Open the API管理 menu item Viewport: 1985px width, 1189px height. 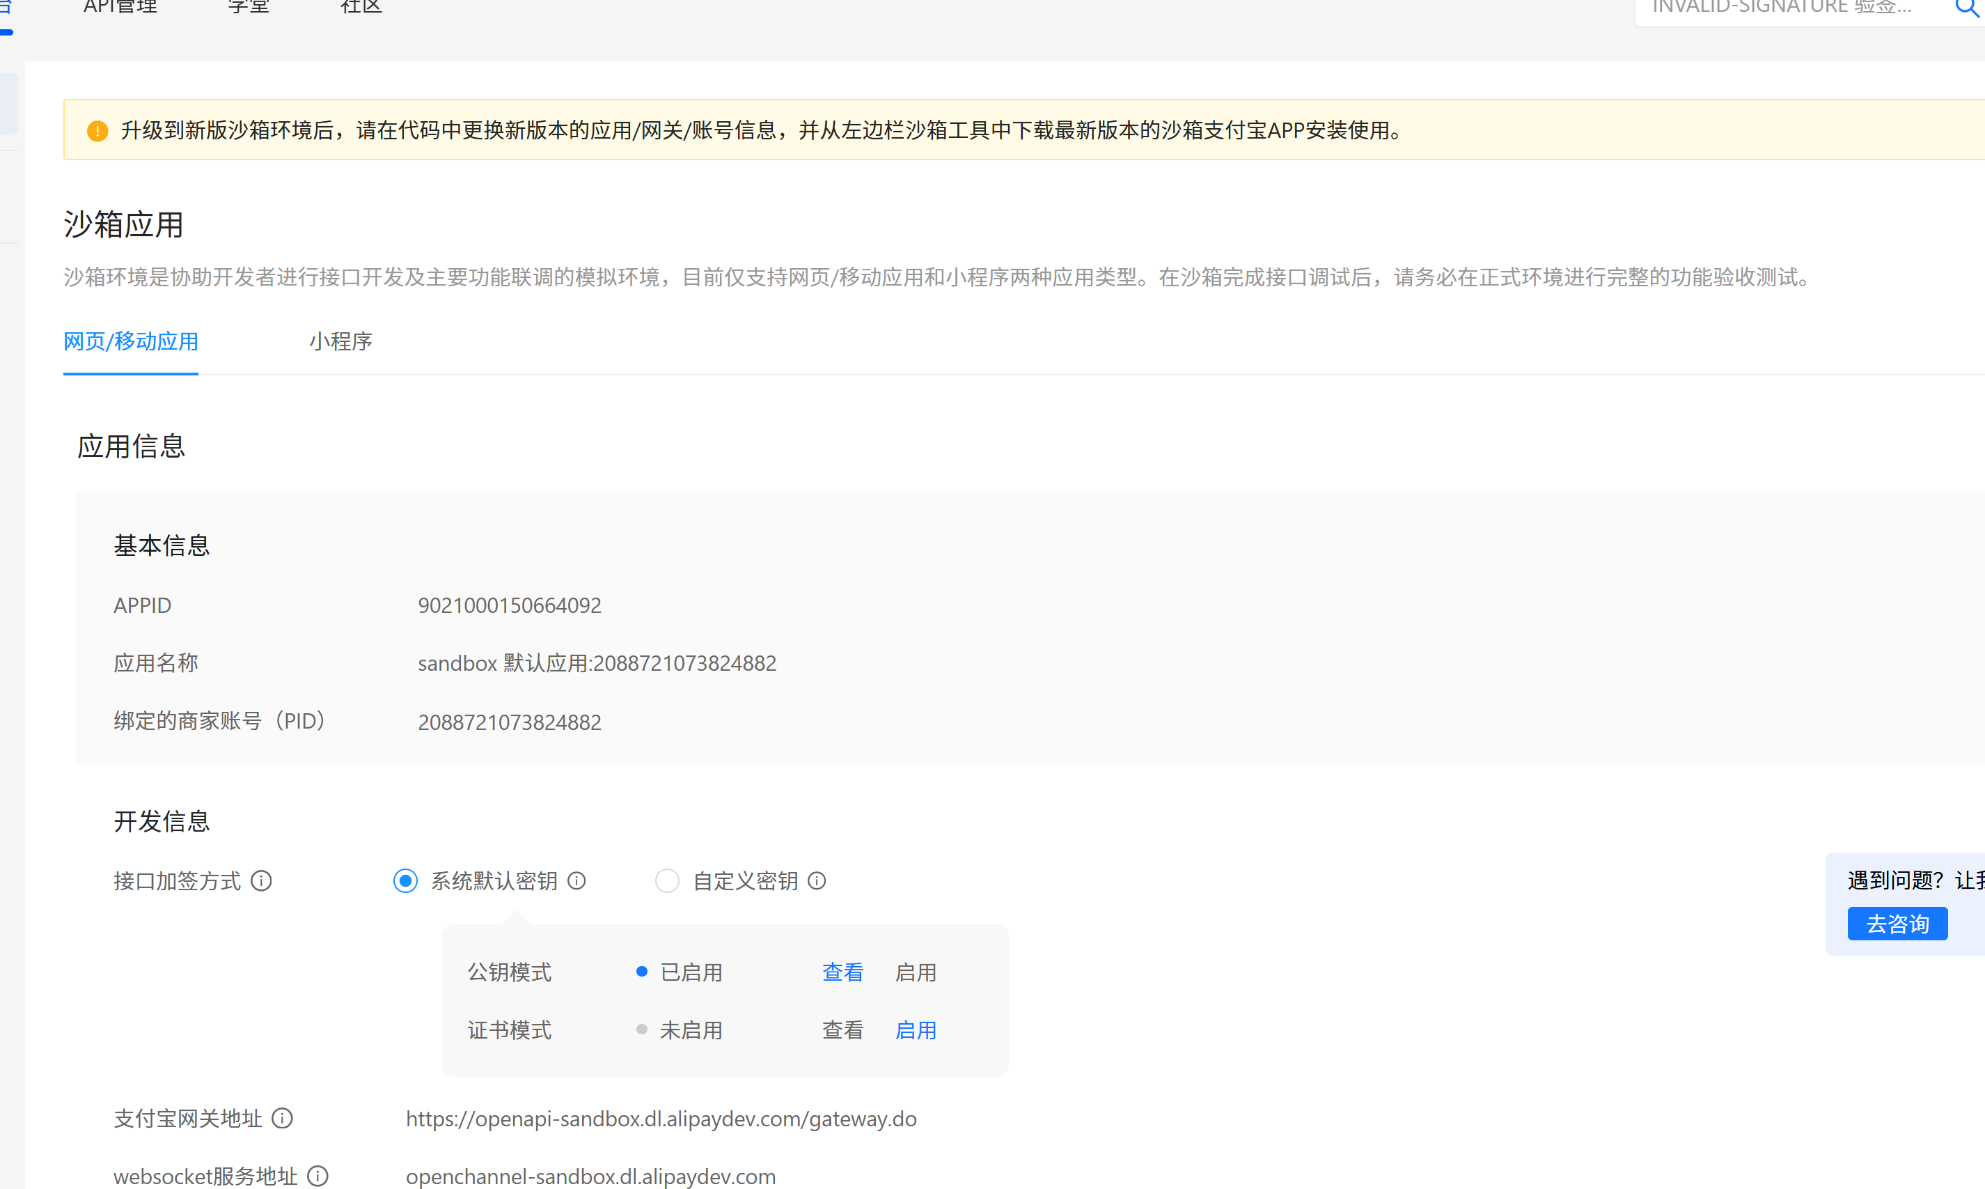coord(120,6)
